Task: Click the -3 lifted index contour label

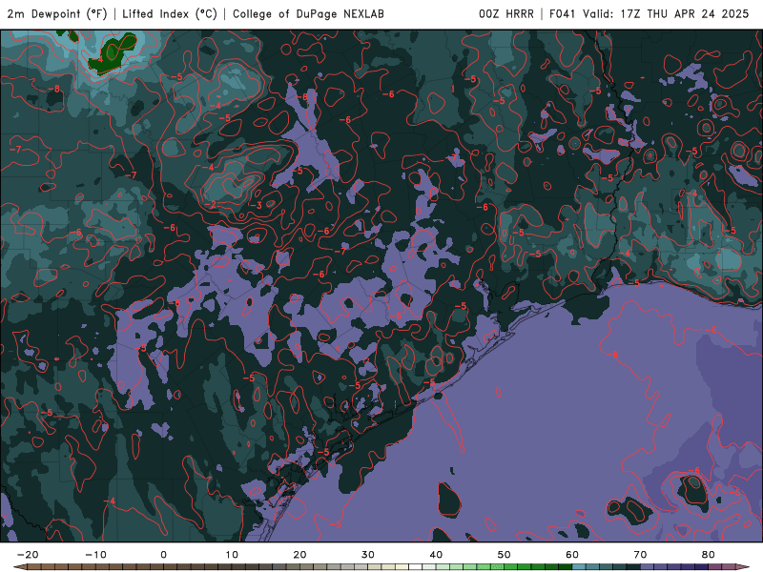Action: 257,205
